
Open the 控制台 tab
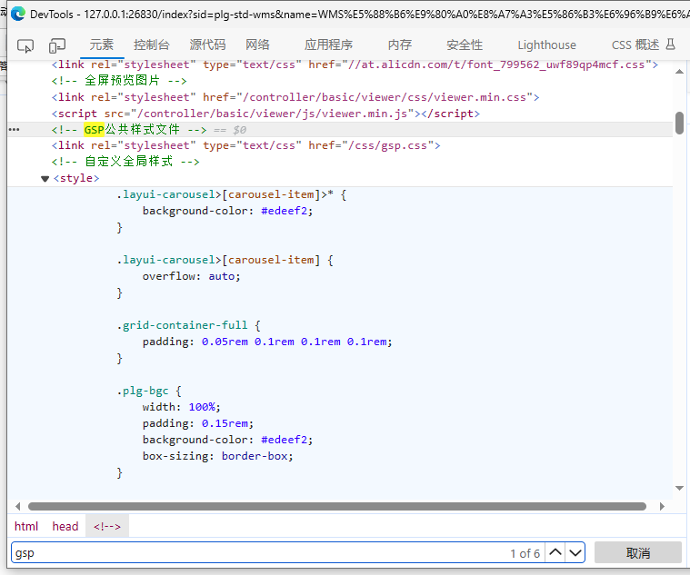152,45
